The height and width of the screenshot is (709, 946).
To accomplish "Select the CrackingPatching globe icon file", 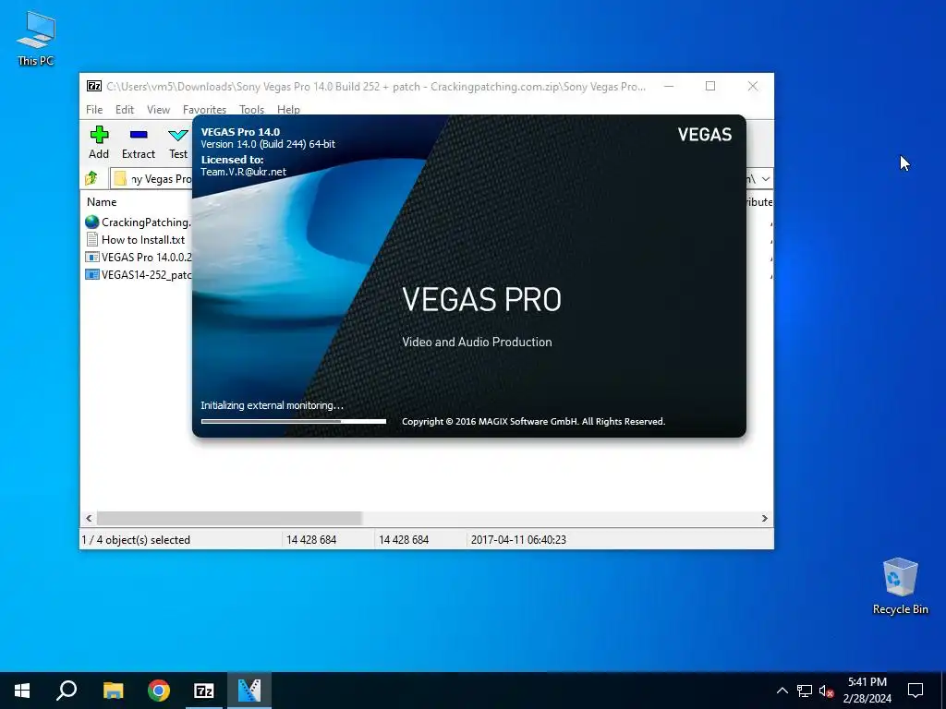I will [91, 222].
